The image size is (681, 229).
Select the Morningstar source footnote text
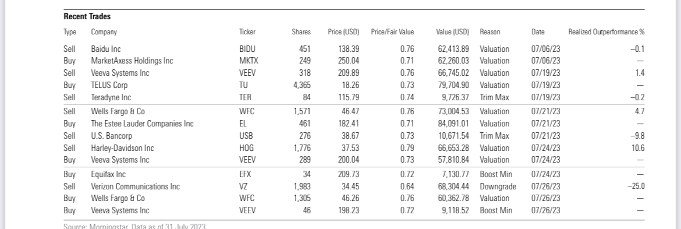point(134,227)
